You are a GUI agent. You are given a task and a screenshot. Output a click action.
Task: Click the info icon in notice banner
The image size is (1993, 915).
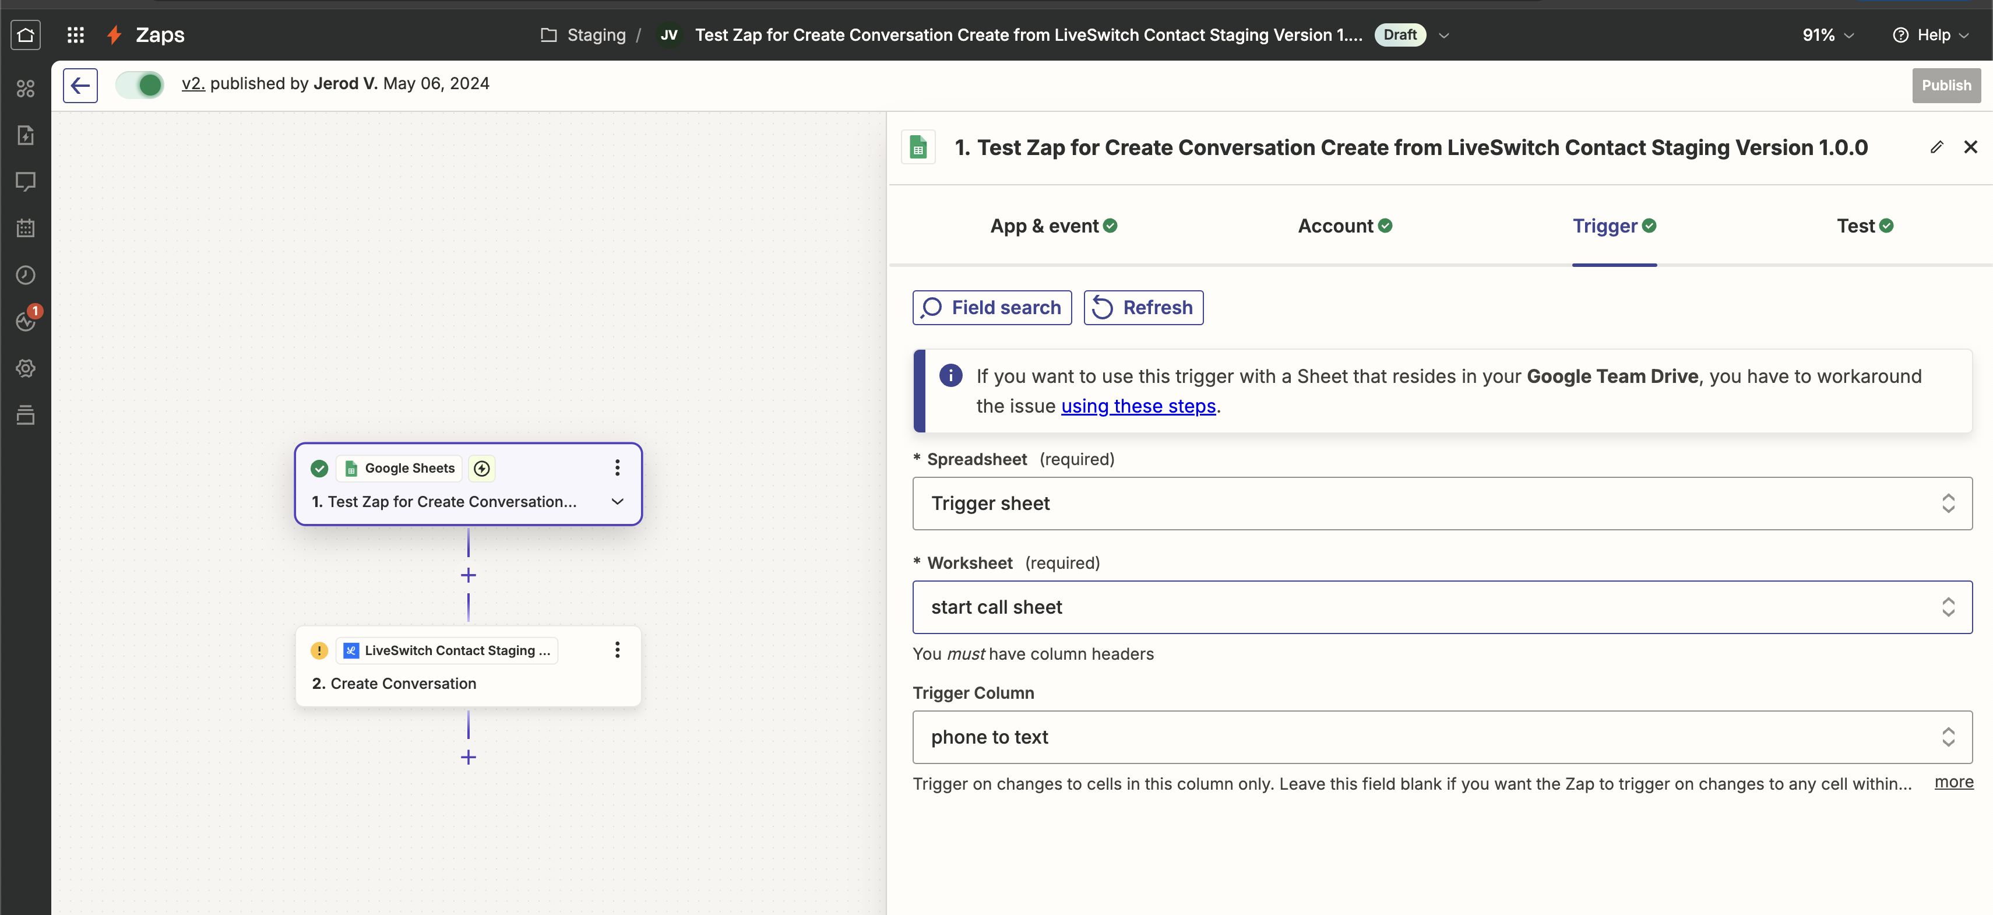[x=950, y=376]
